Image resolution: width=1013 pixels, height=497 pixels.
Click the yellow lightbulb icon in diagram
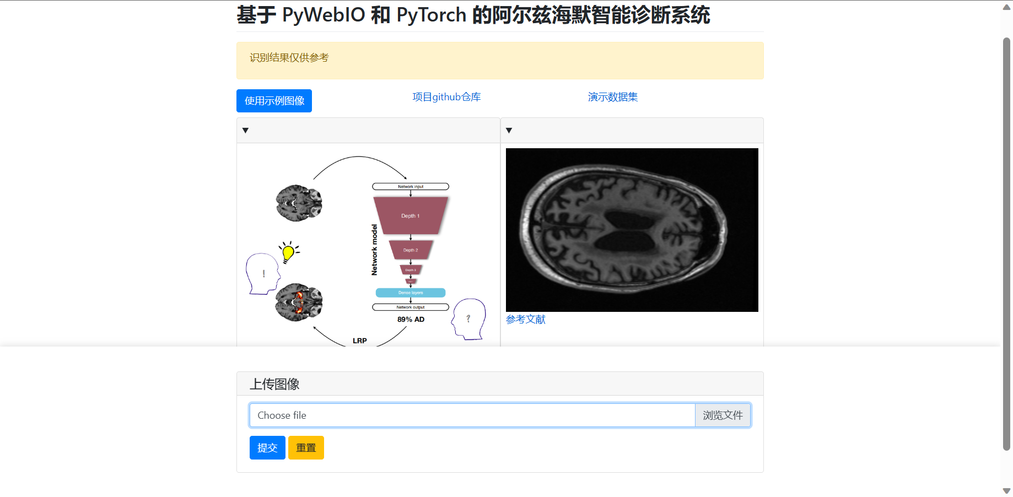click(x=288, y=252)
